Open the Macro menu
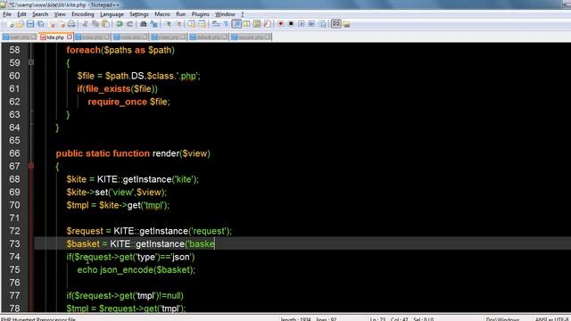This screenshot has width=571, height=321. 162,14
